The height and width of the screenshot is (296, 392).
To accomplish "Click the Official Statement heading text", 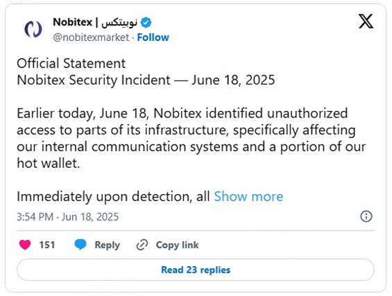I will [x=71, y=63].
